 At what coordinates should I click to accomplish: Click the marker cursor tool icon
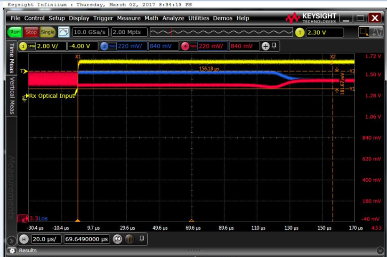pos(377,32)
